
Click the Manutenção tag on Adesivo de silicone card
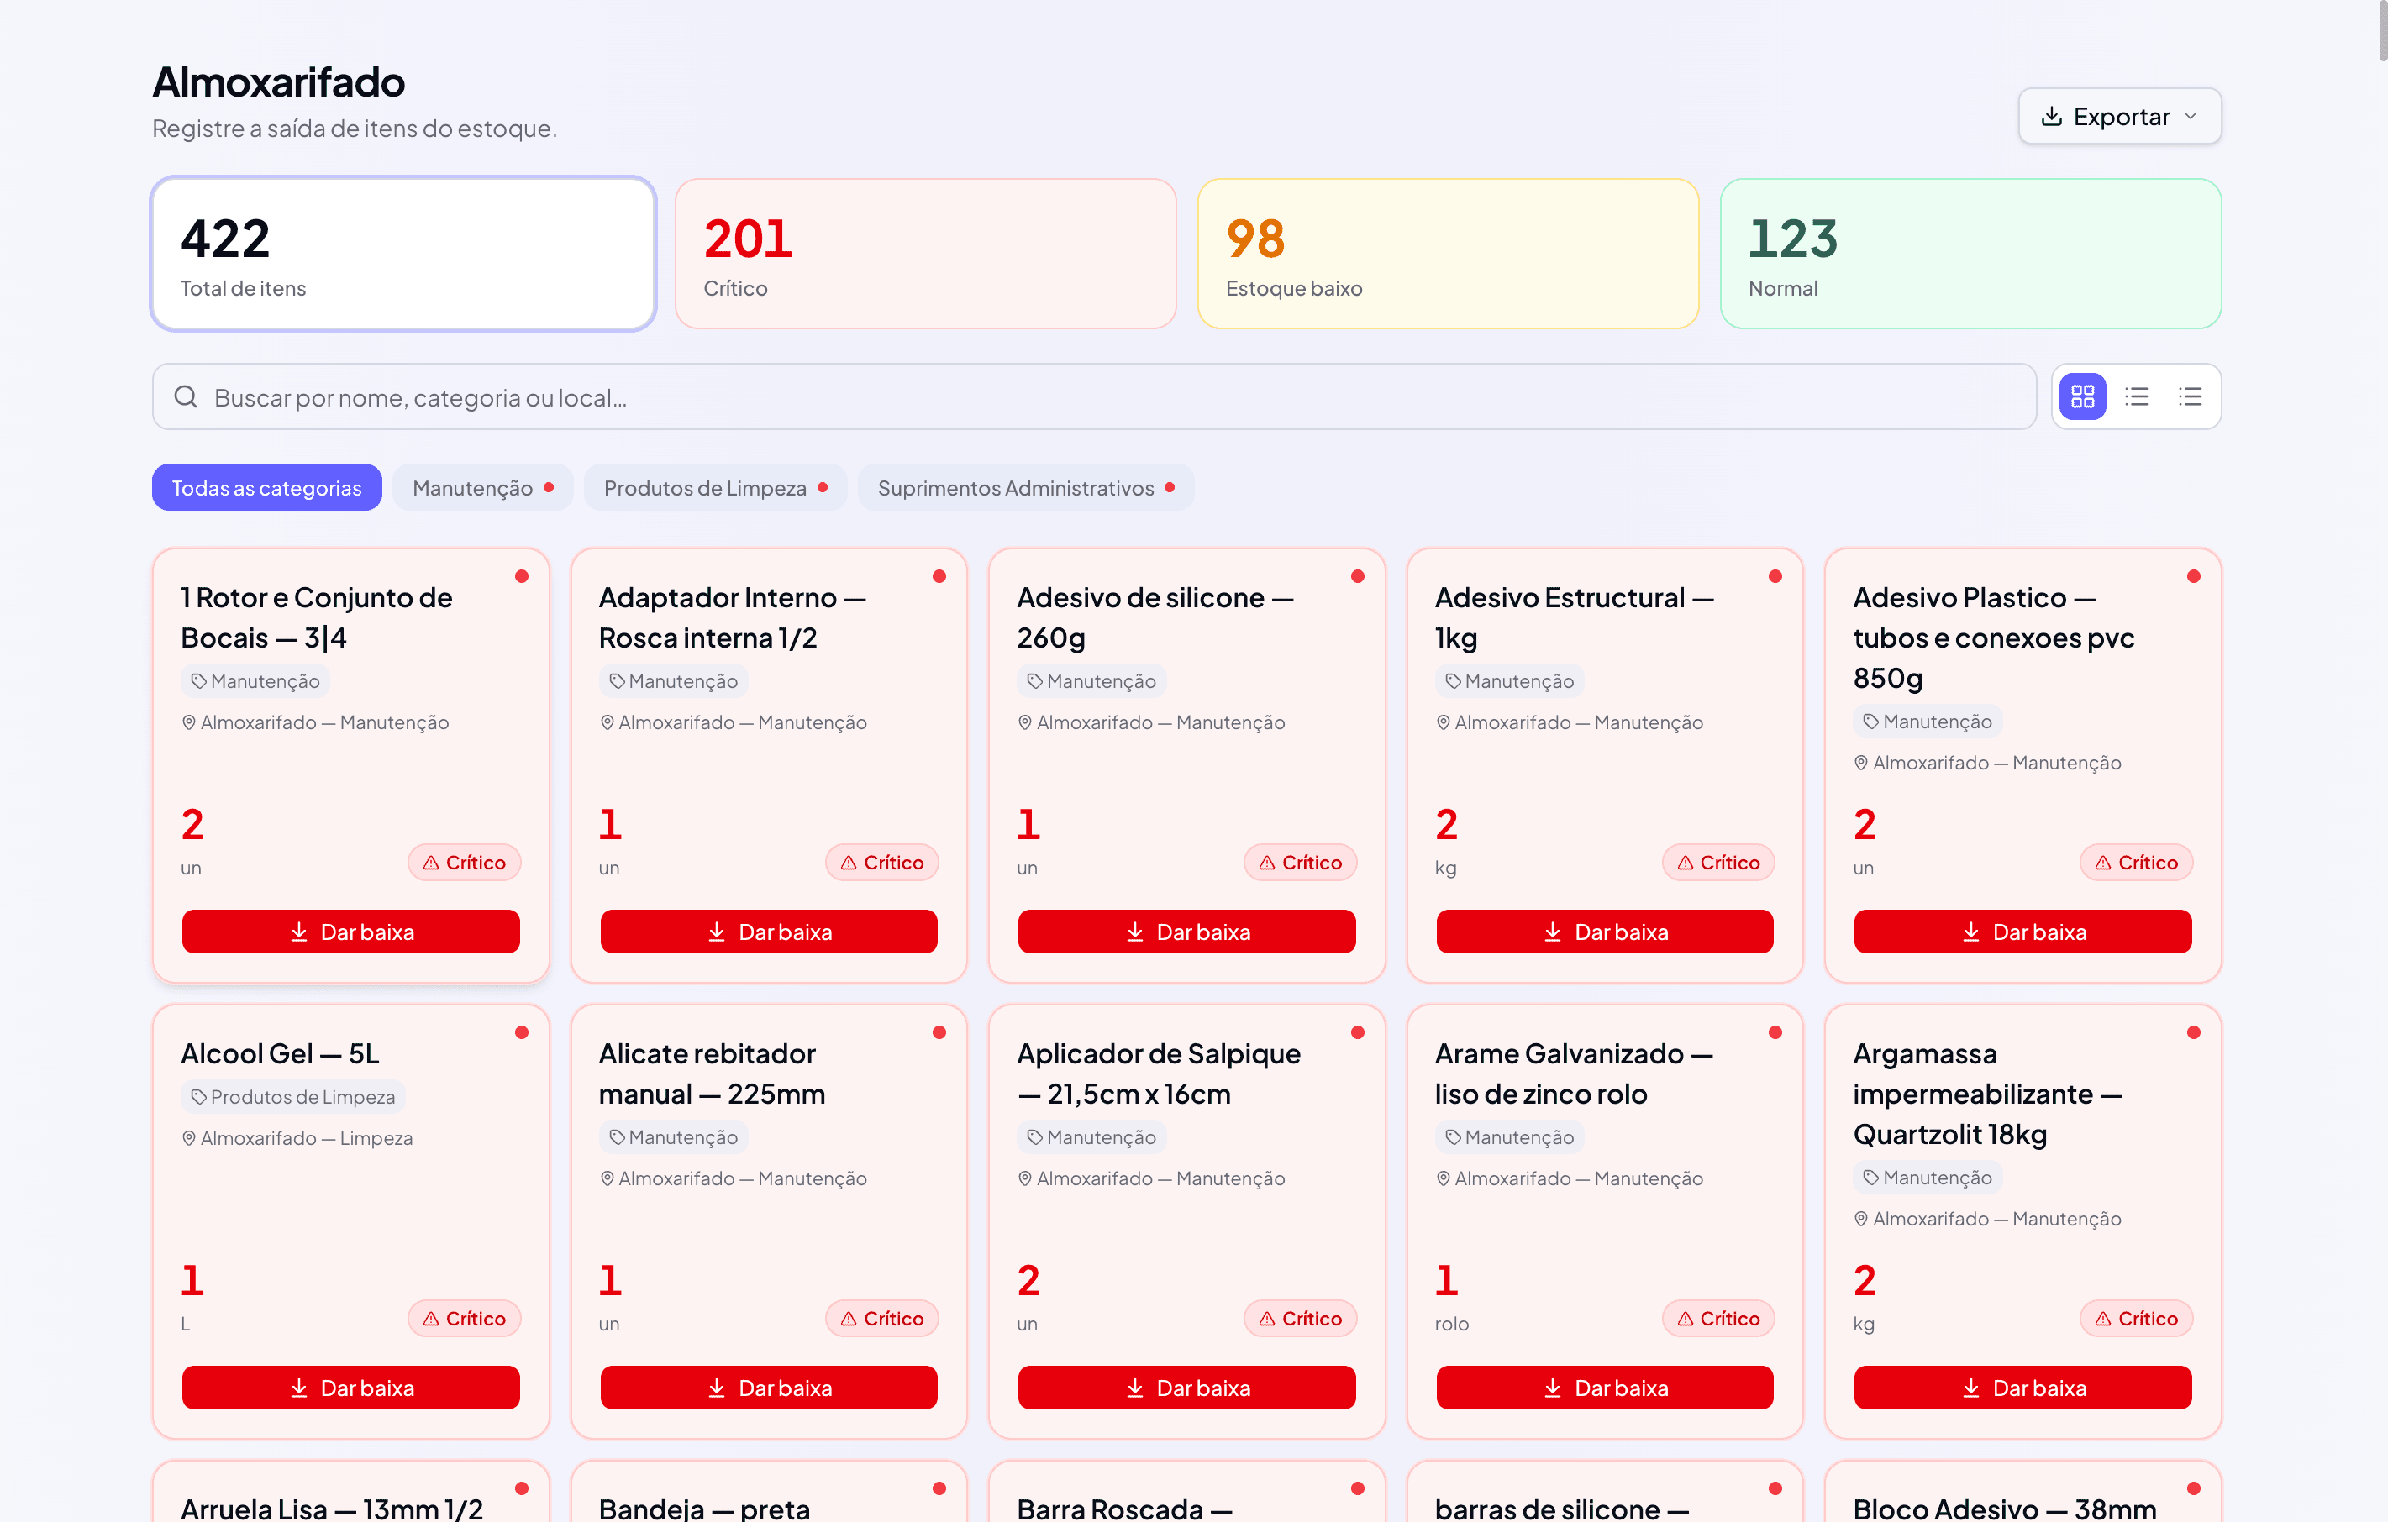click(x=1091, y=681)
